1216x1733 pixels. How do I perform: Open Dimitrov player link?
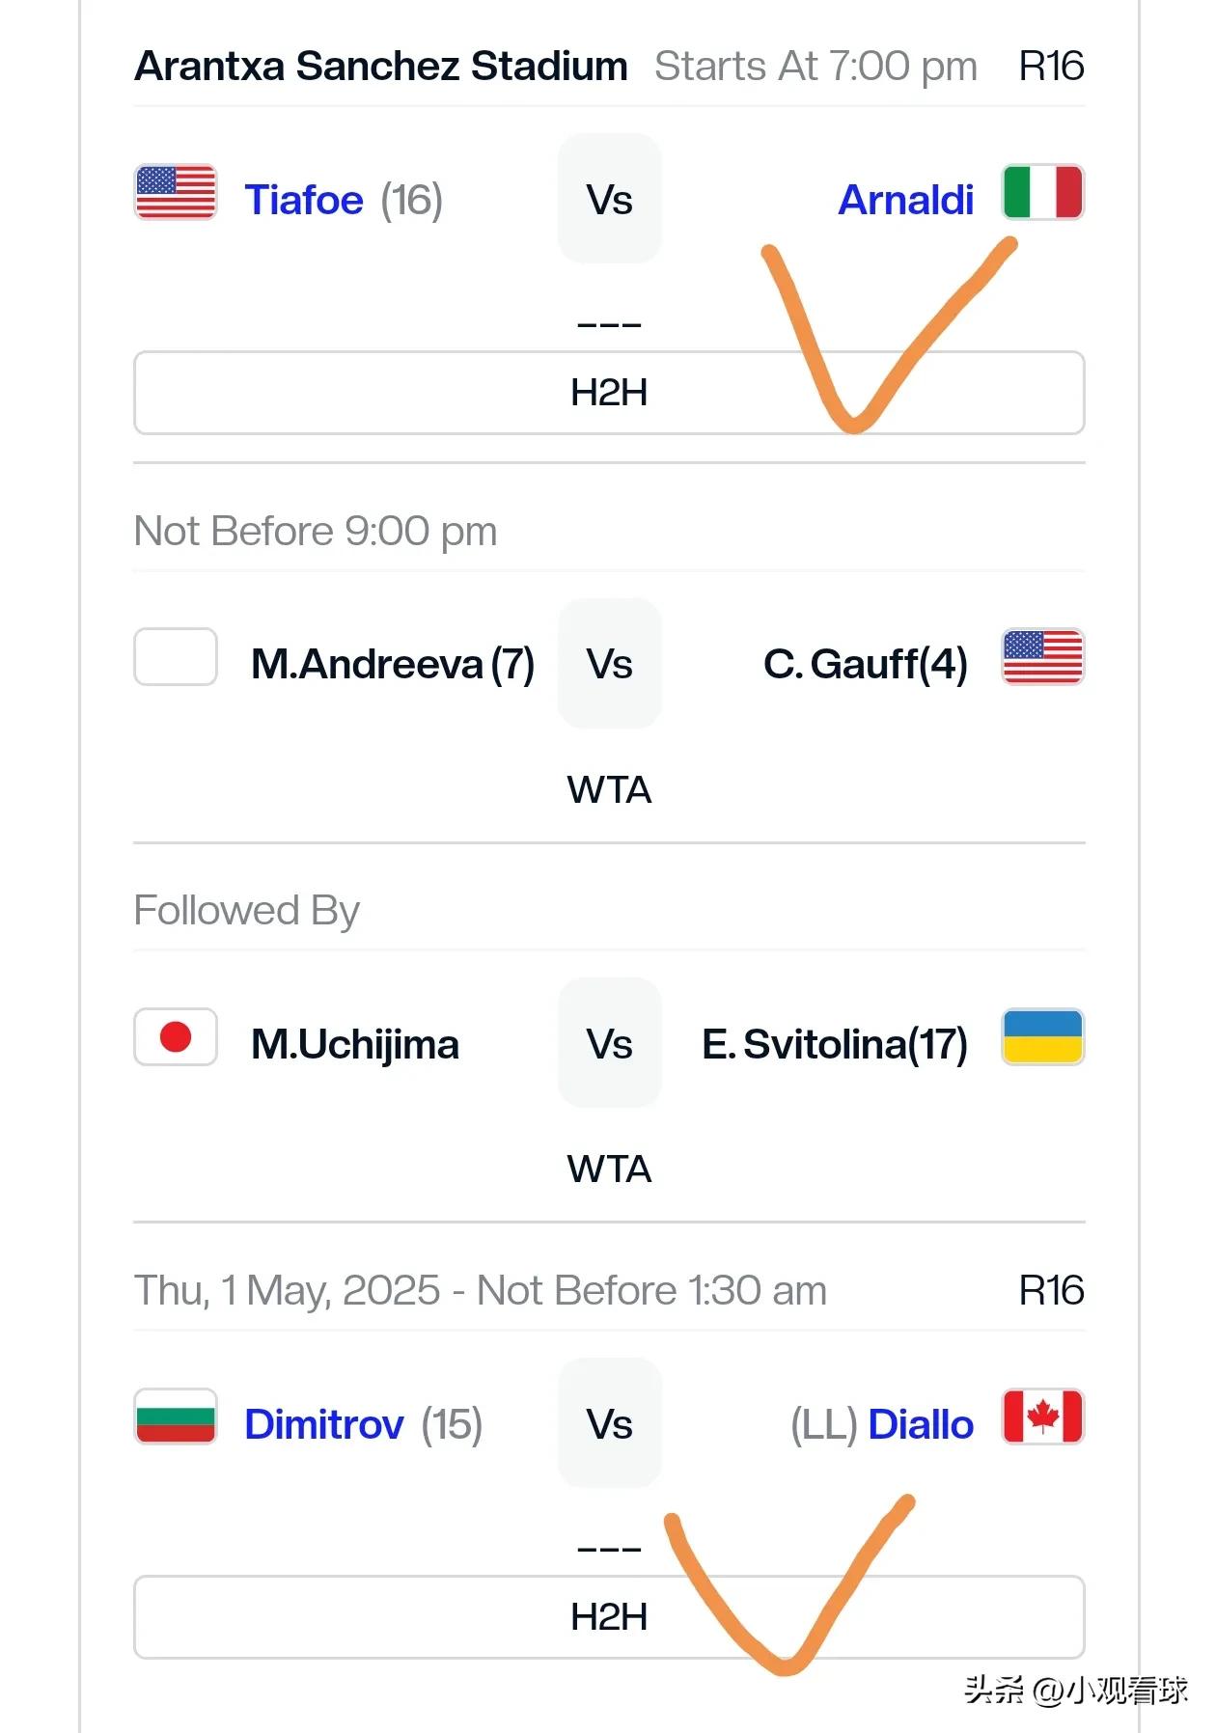click(324, 1424)
